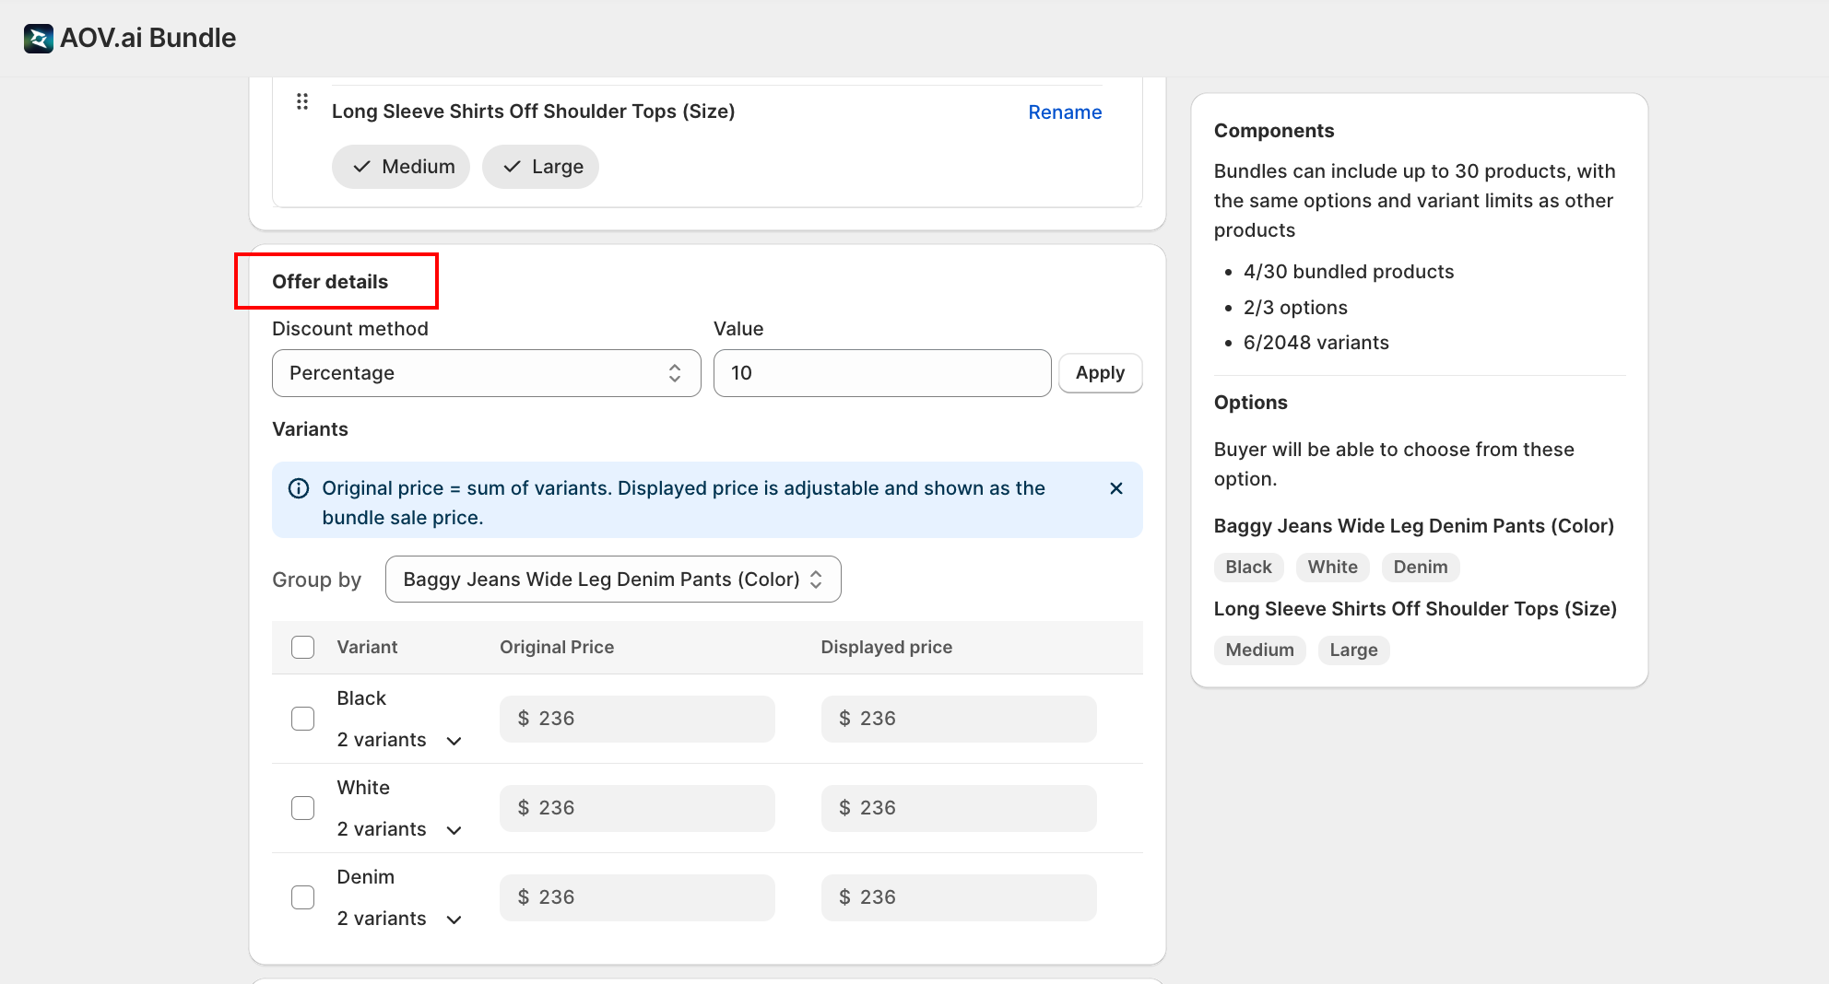Screen dimensions: 1829x984
Task: Select all variants with the header checkbox
Action: (302, 647)
